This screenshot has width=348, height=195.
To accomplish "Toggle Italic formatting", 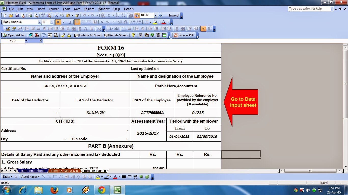I will pyautogui.click(x=64, y=22).
